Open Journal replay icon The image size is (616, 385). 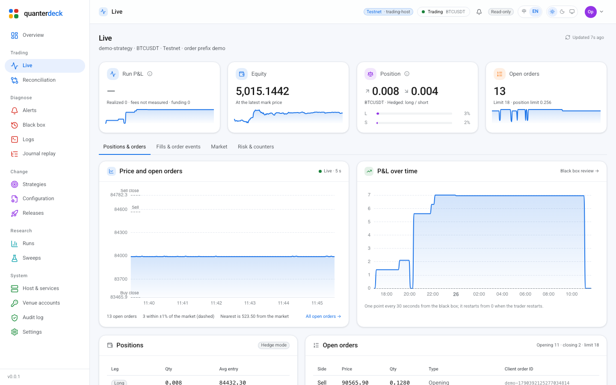(x=15, y=154)
